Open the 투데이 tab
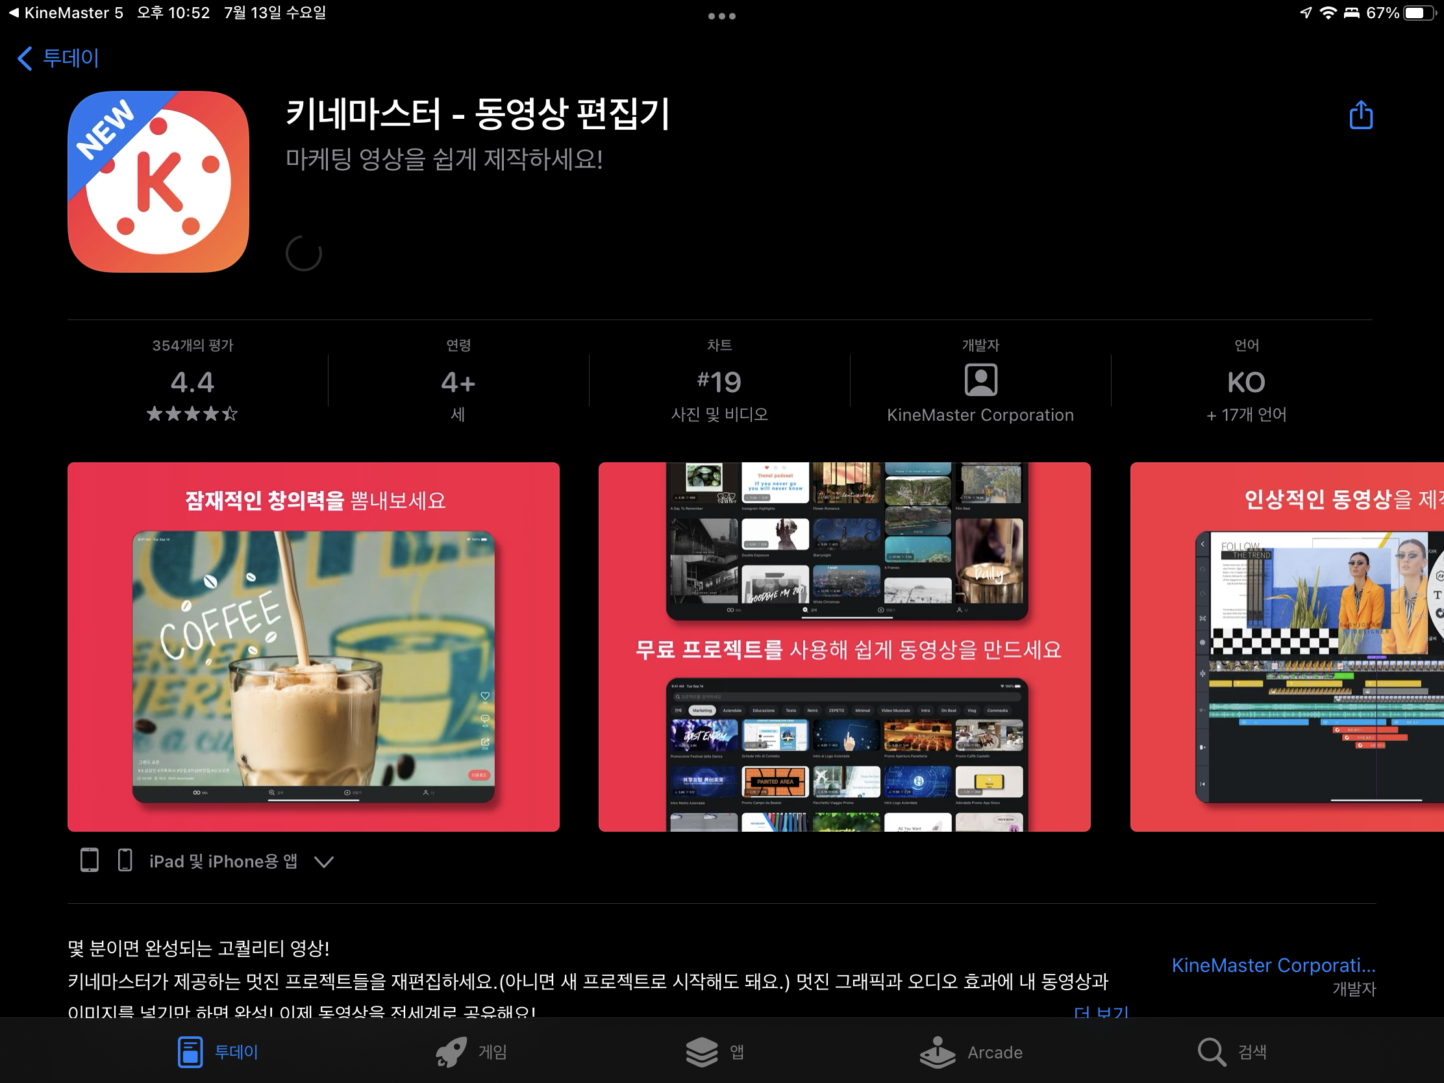This screenshot has height=1083, width=1444. pyautogui.click(x=218, y=1052)
